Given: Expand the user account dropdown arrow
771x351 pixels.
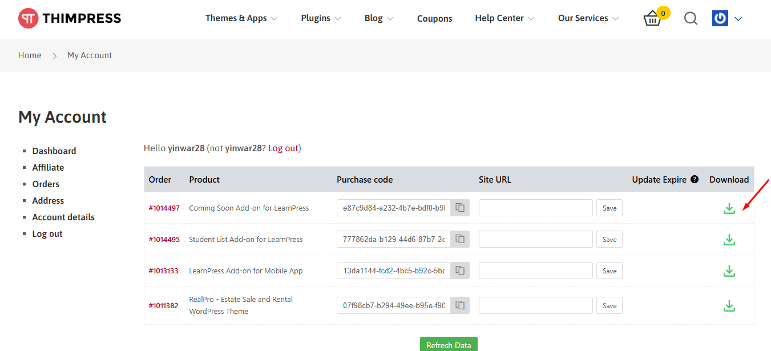Looking at the screenshot, I should tap(738, 19).
